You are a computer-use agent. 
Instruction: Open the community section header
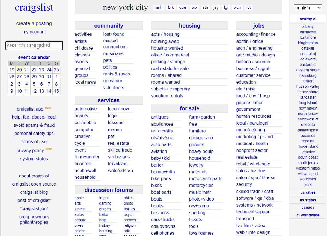(109, 26)
